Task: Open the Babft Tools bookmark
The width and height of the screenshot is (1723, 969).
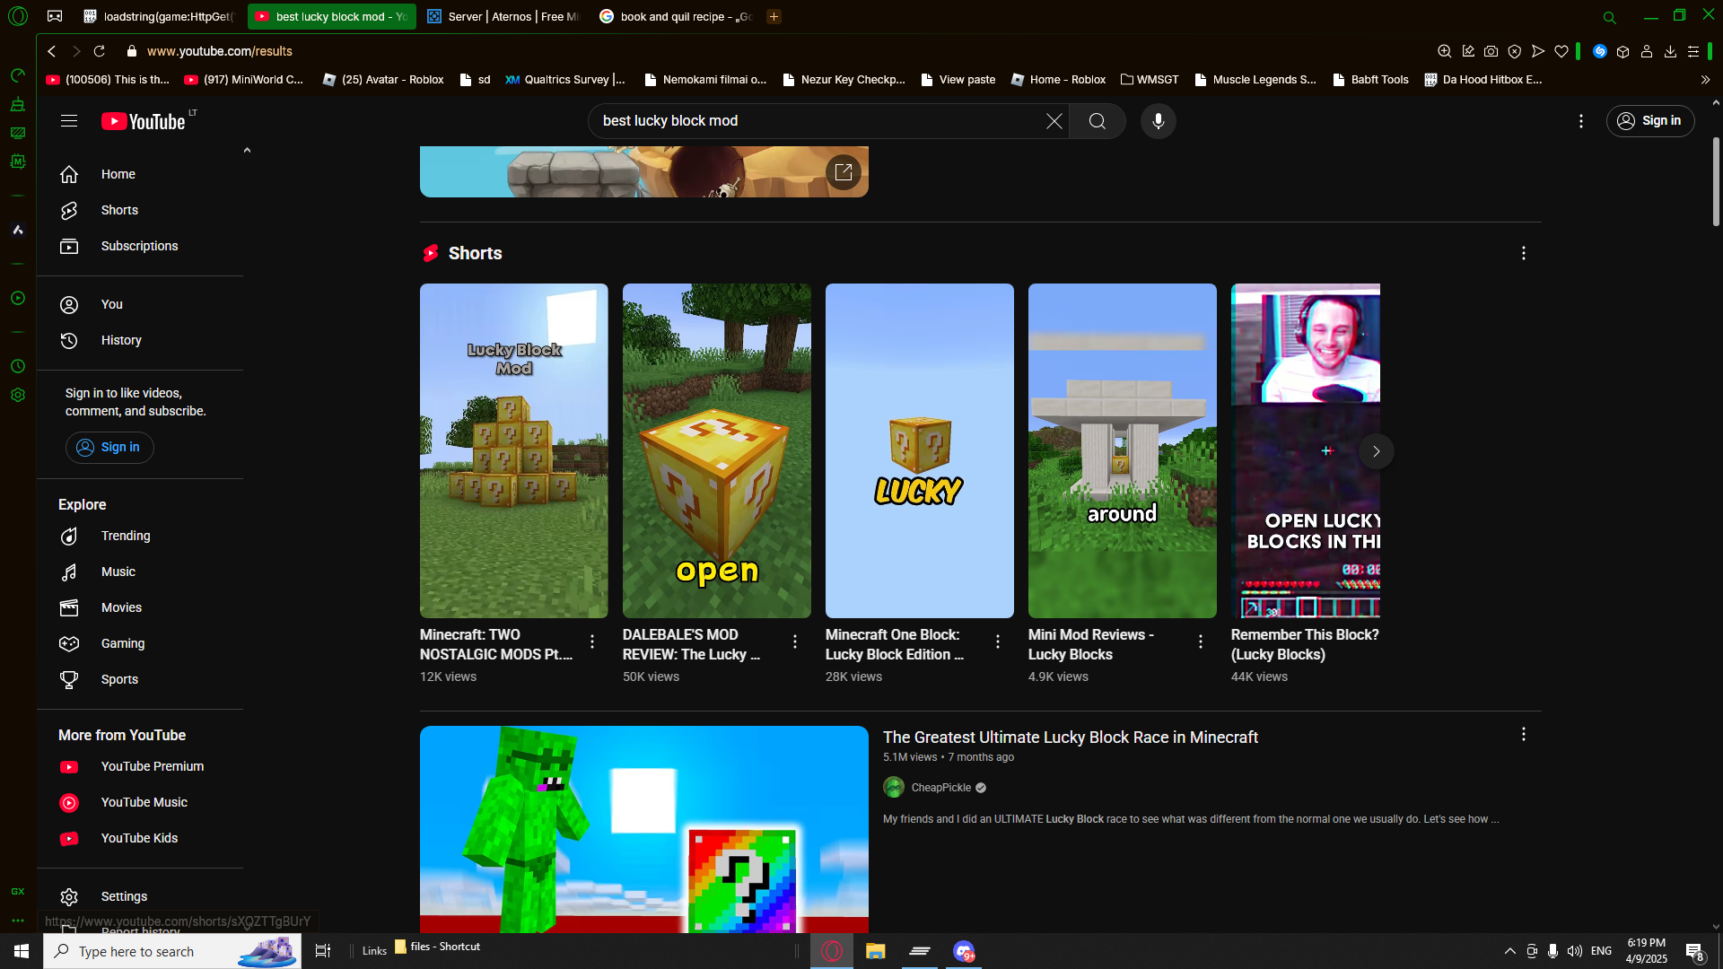Action: (1370, 80)
